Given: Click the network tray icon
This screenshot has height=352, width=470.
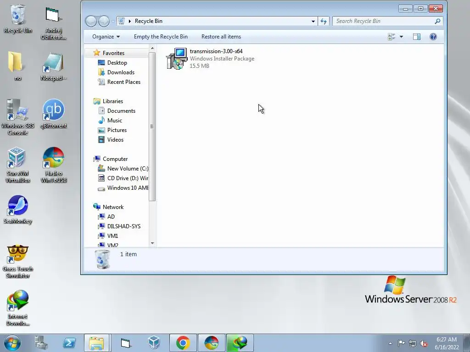Looking at the screenshot, I should [413, 343].
